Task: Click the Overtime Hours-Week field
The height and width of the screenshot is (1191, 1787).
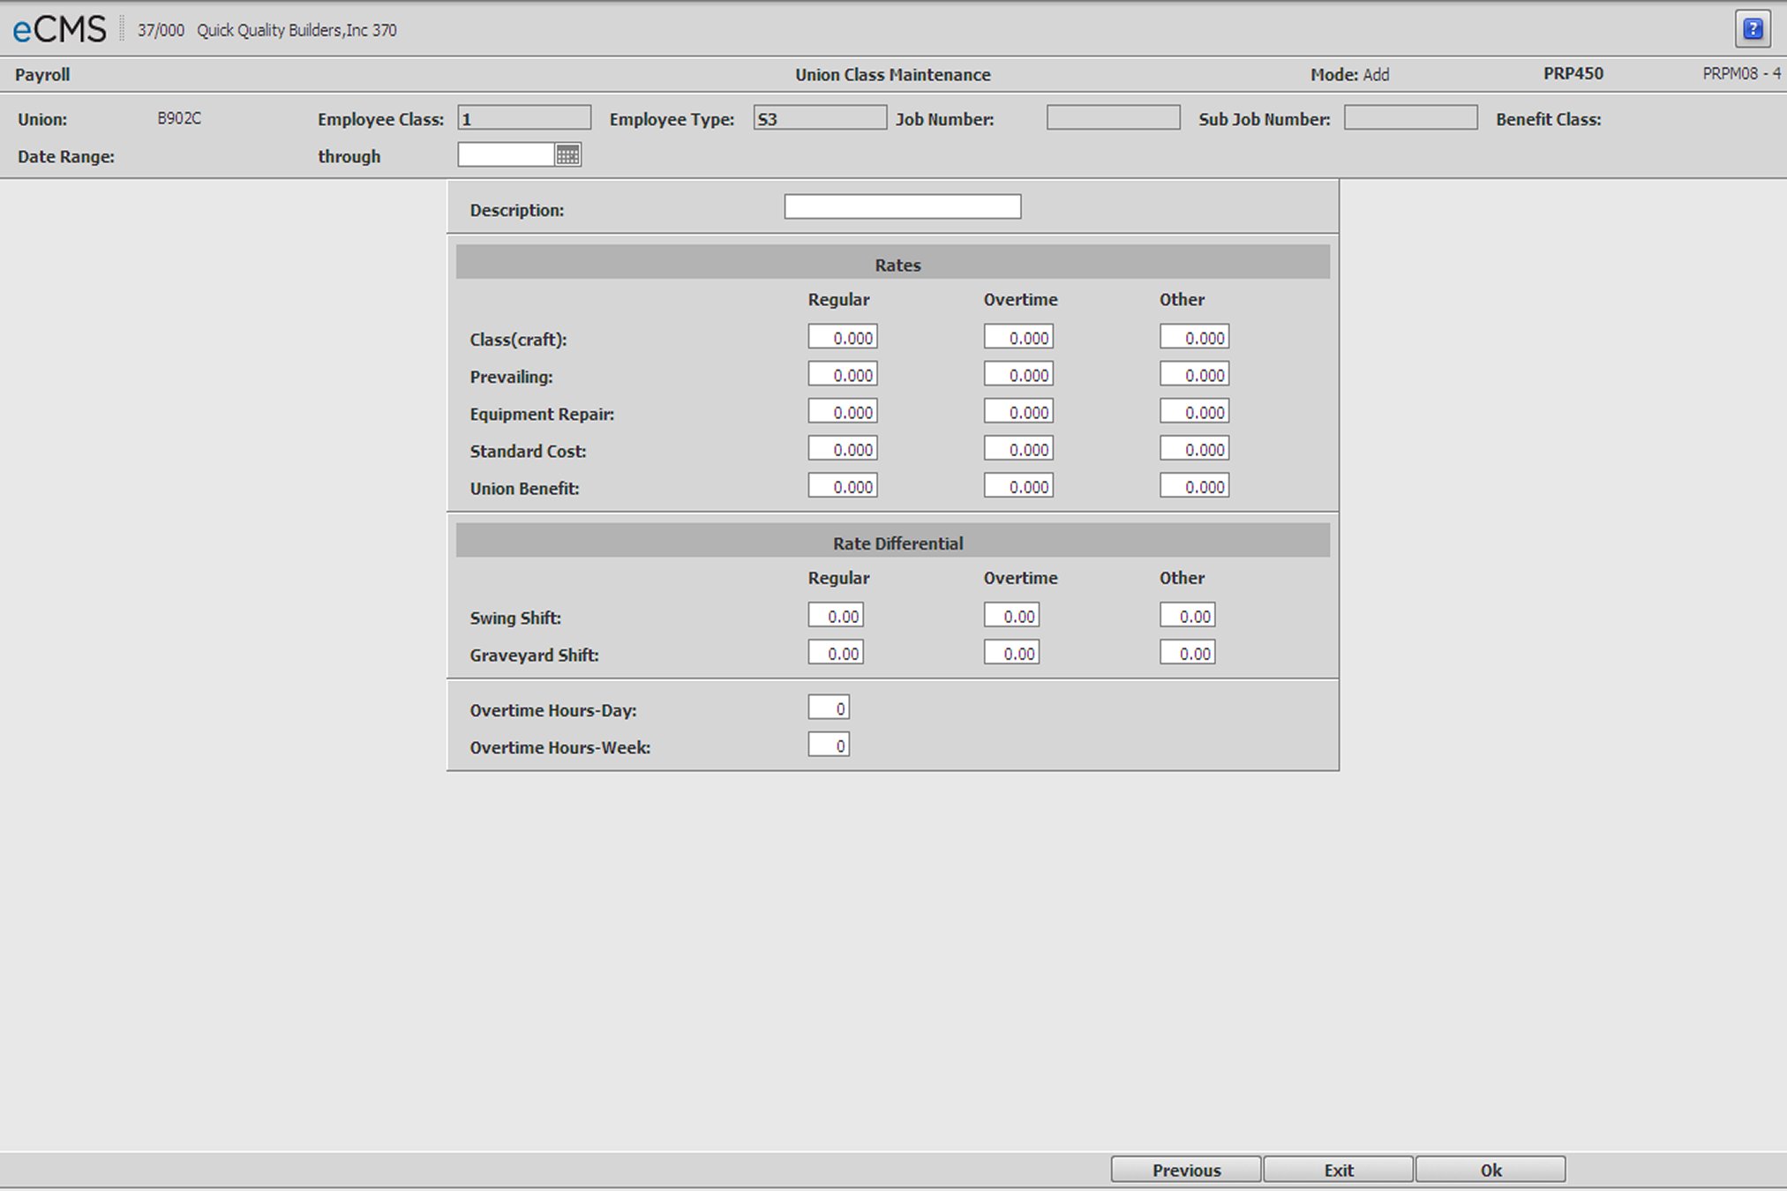Action: point(828,745)
